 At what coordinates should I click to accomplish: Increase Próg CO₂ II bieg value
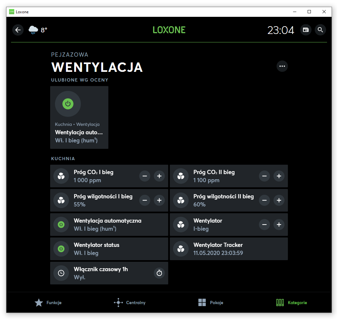(279, 176)
